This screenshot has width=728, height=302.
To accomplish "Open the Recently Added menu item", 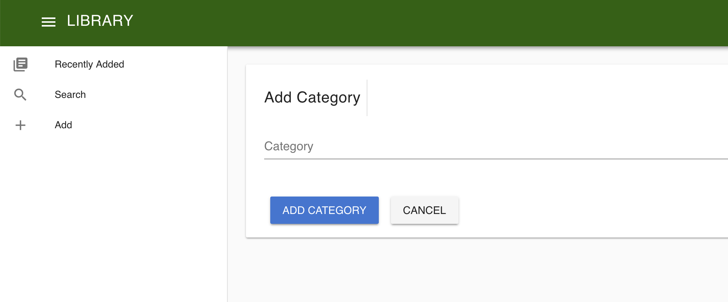I will click(x=89, y=64).
